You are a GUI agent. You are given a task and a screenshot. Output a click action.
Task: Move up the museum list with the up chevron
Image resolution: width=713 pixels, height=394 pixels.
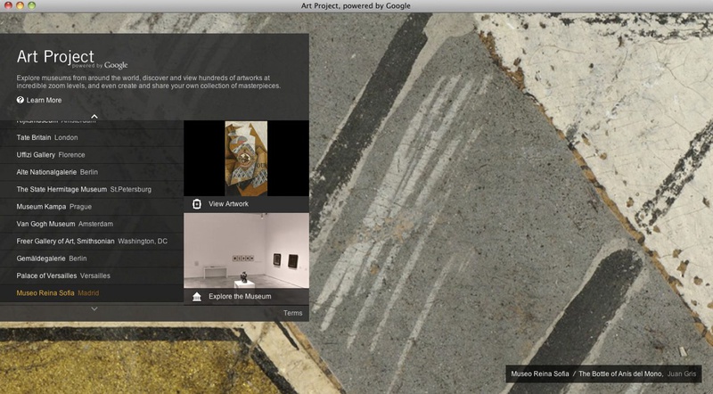[x=94, y=117]
